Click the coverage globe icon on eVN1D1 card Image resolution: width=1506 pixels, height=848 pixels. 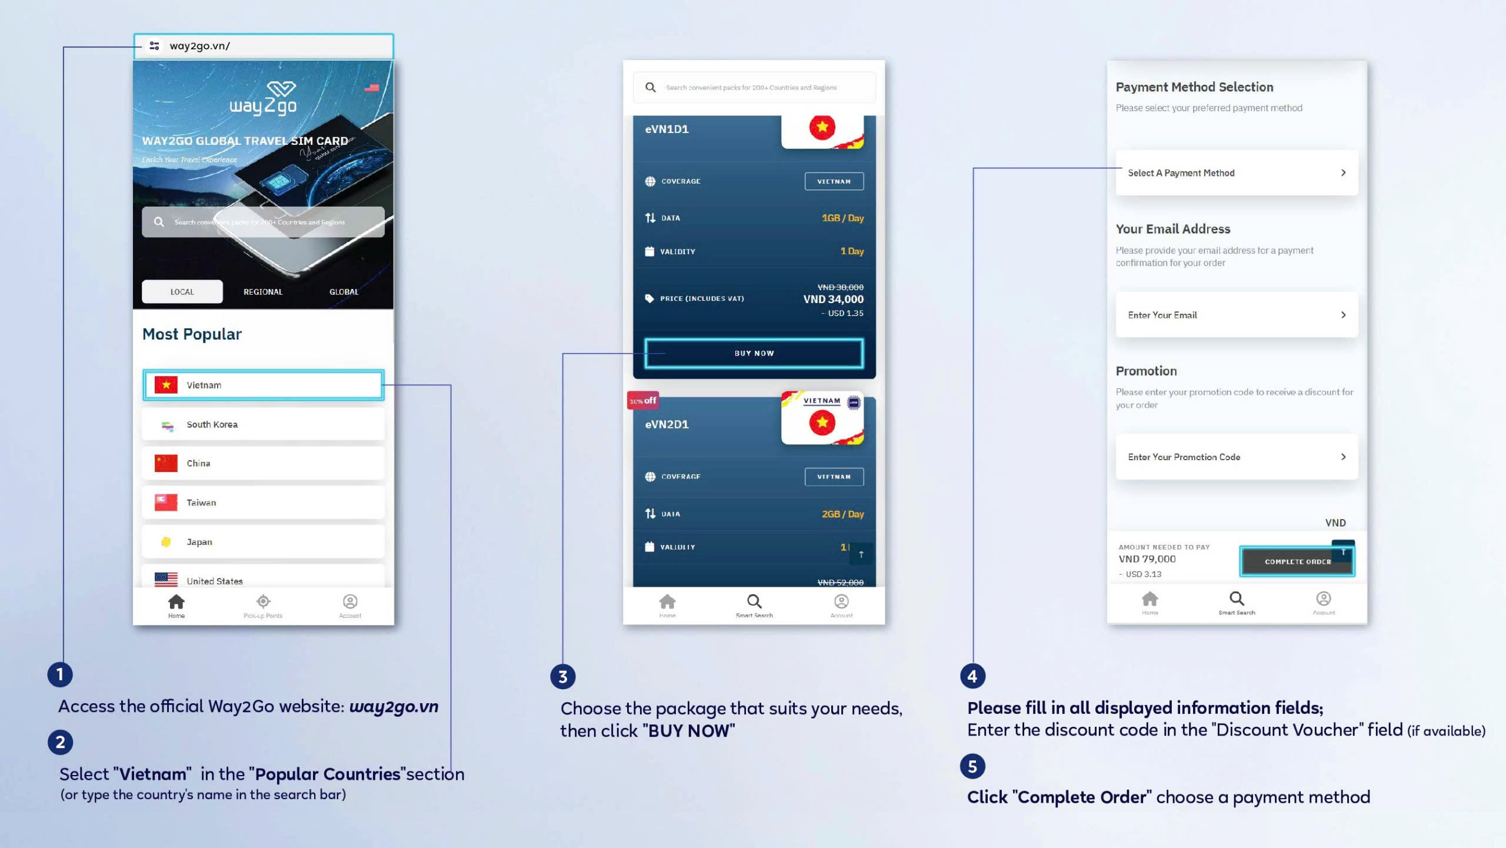click(x=651, y=182)
